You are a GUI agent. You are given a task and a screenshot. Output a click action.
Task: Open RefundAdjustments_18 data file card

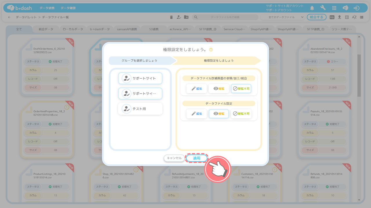[x=186, y=183]
